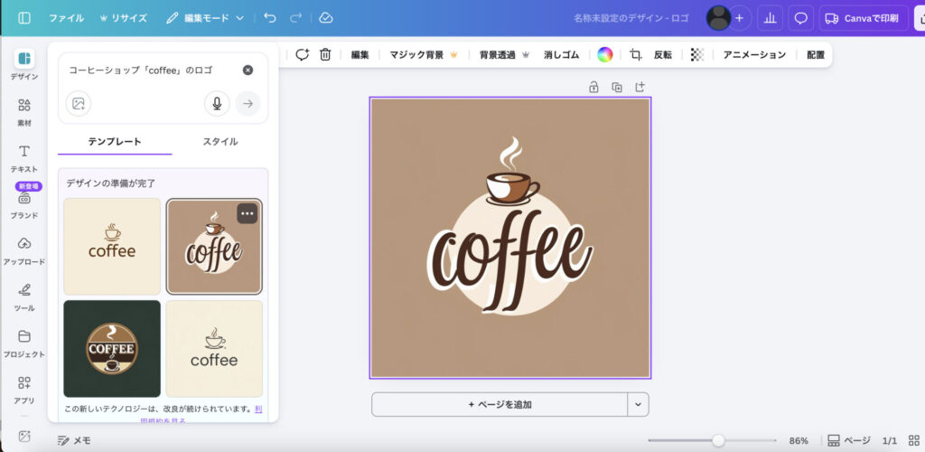The image size is (925, 452).
Task: Select the dark green COFFEE logo thumbnail
Action: (112, 349)
